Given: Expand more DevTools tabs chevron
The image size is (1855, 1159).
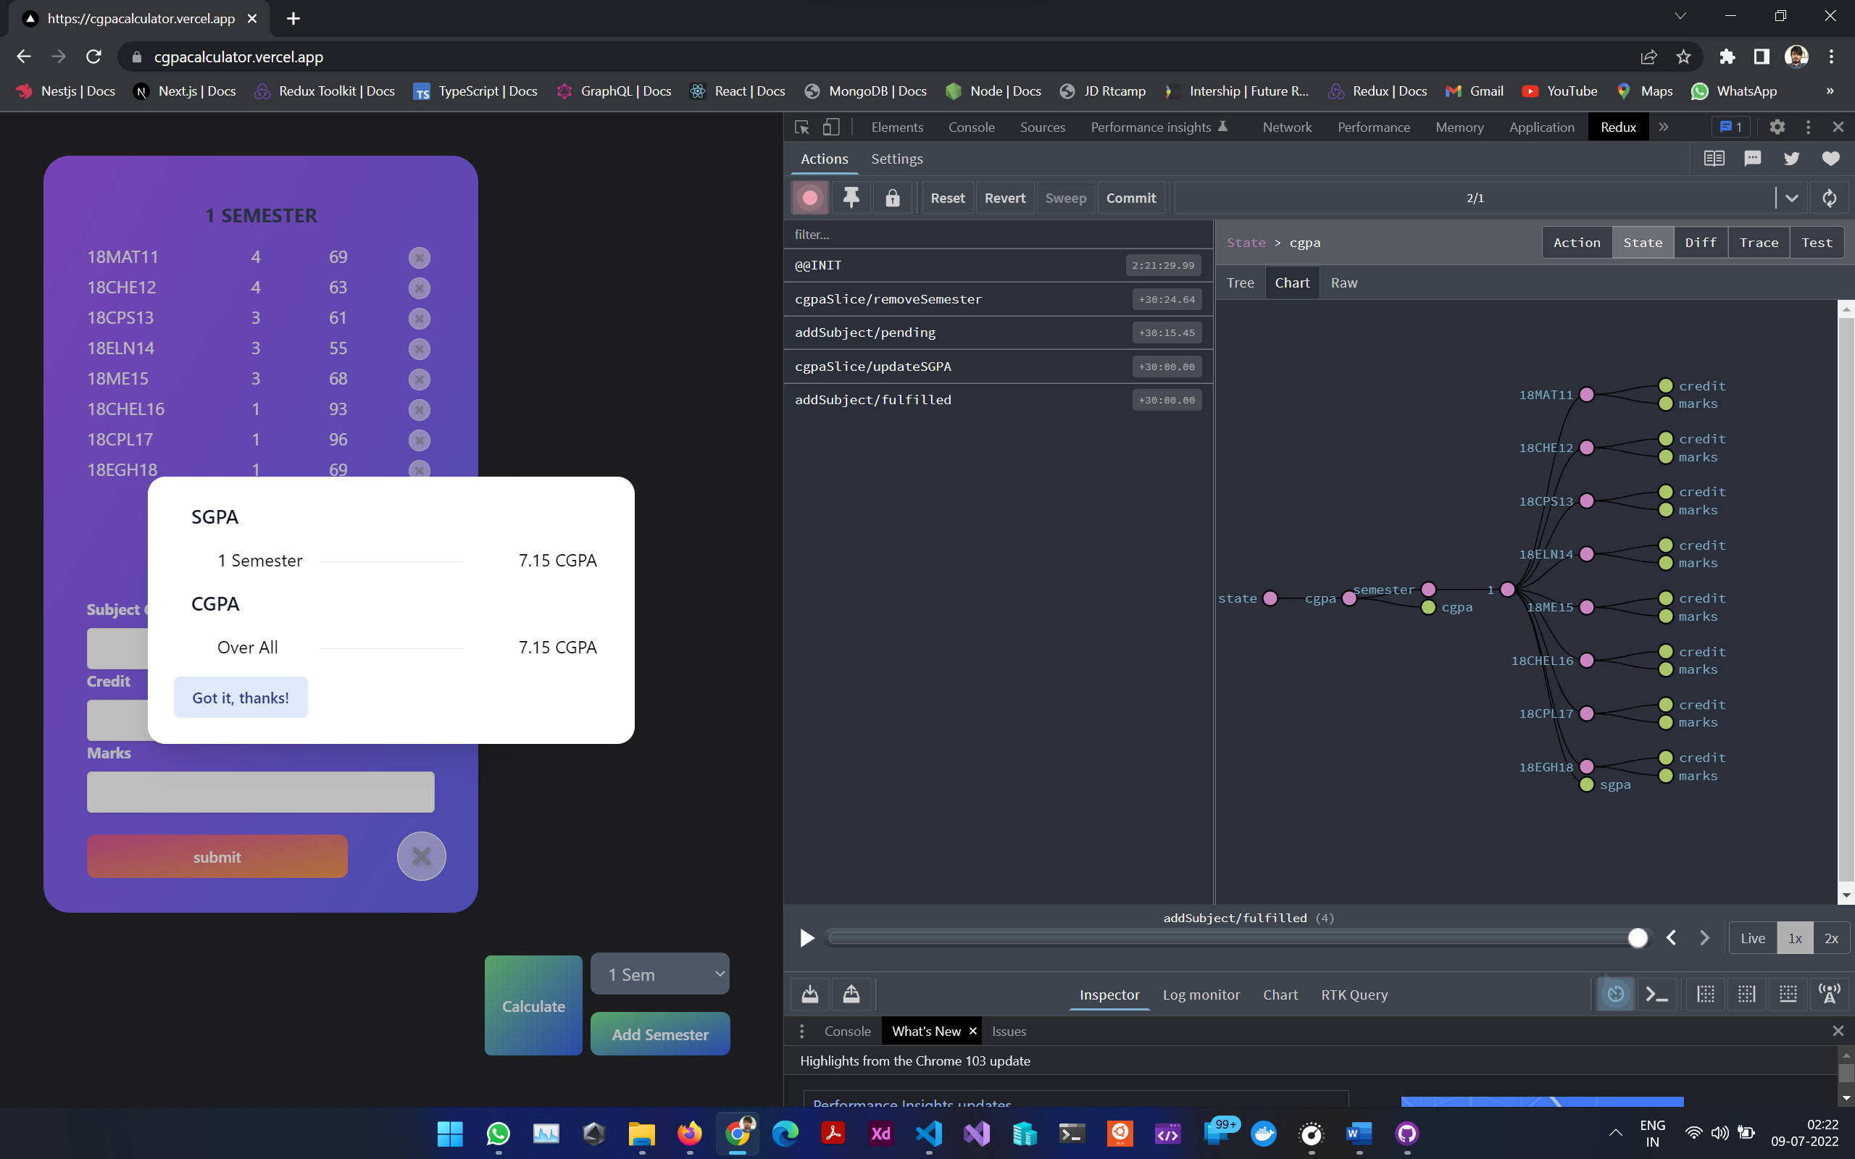Looking at the screenshot, I should point(1664,127).
